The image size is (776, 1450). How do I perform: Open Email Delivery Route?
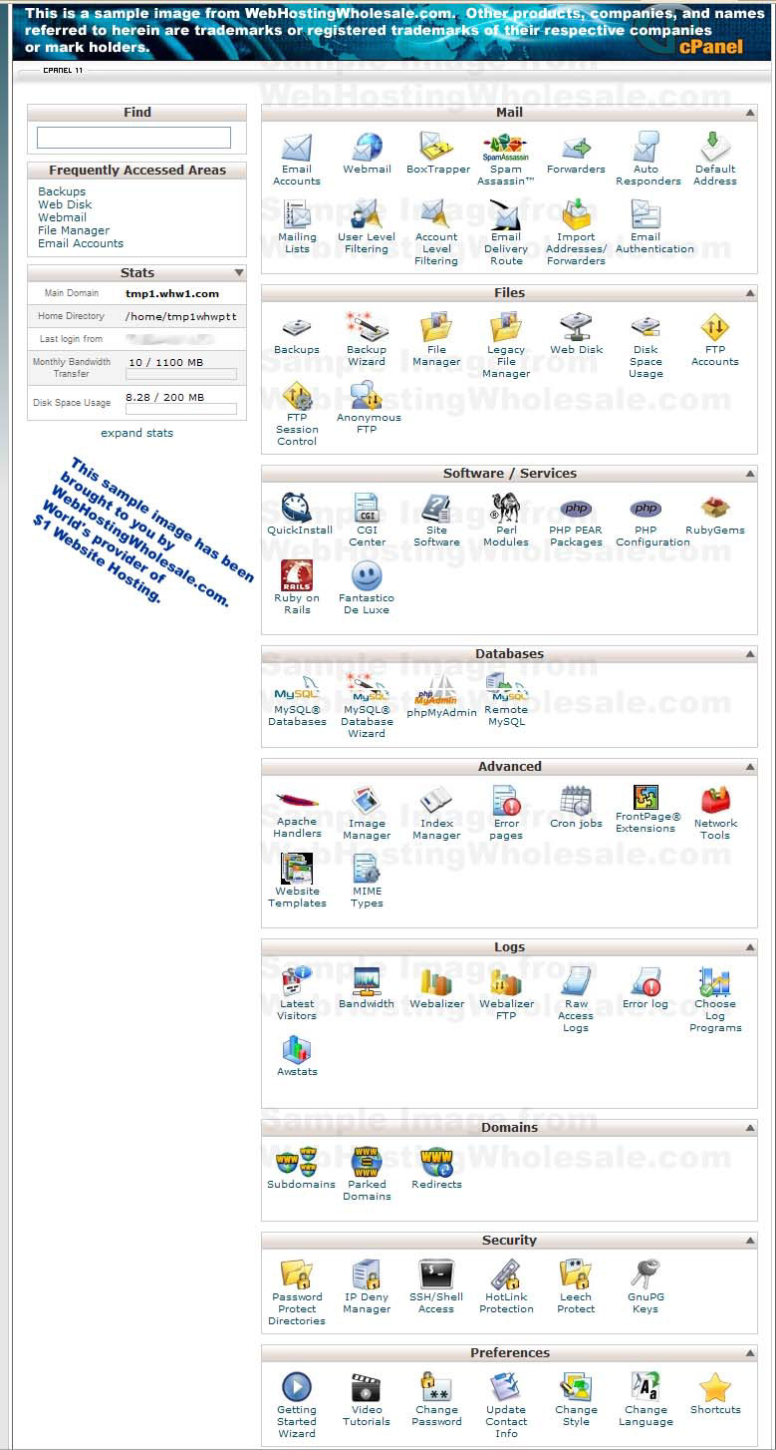pyautogui.click(x=506, y=233)
